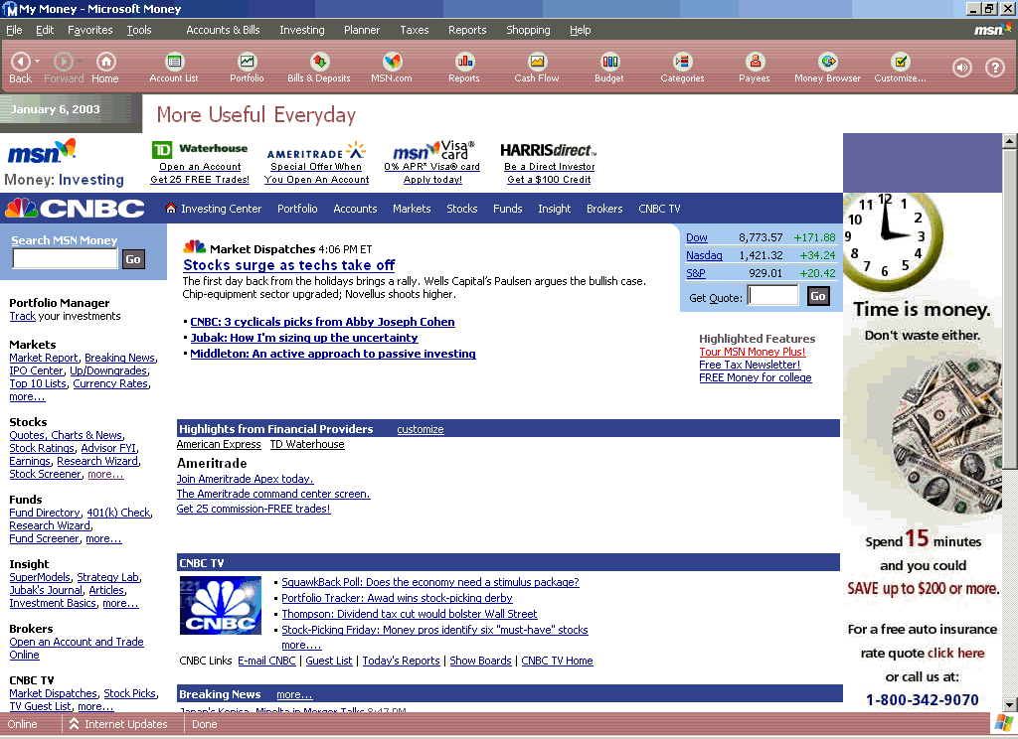
Task: Open the Tools menu
Action: pos(139,30)
